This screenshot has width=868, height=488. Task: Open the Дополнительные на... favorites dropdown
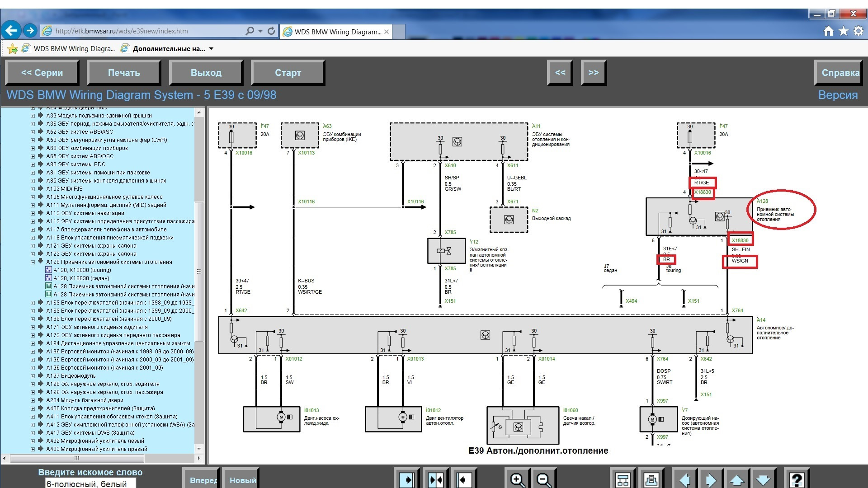pos(211,49)
